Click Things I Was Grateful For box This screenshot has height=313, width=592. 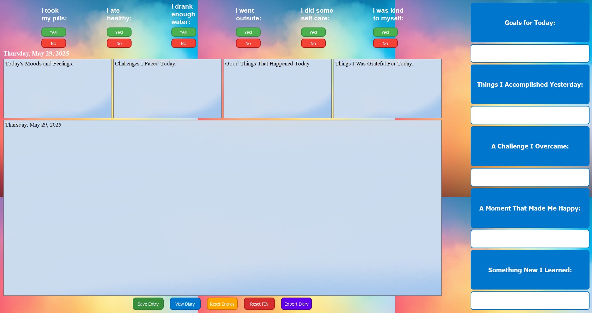tap(388, 89)
